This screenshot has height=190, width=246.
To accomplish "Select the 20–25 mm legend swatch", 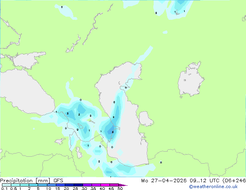I will [69, 185].
